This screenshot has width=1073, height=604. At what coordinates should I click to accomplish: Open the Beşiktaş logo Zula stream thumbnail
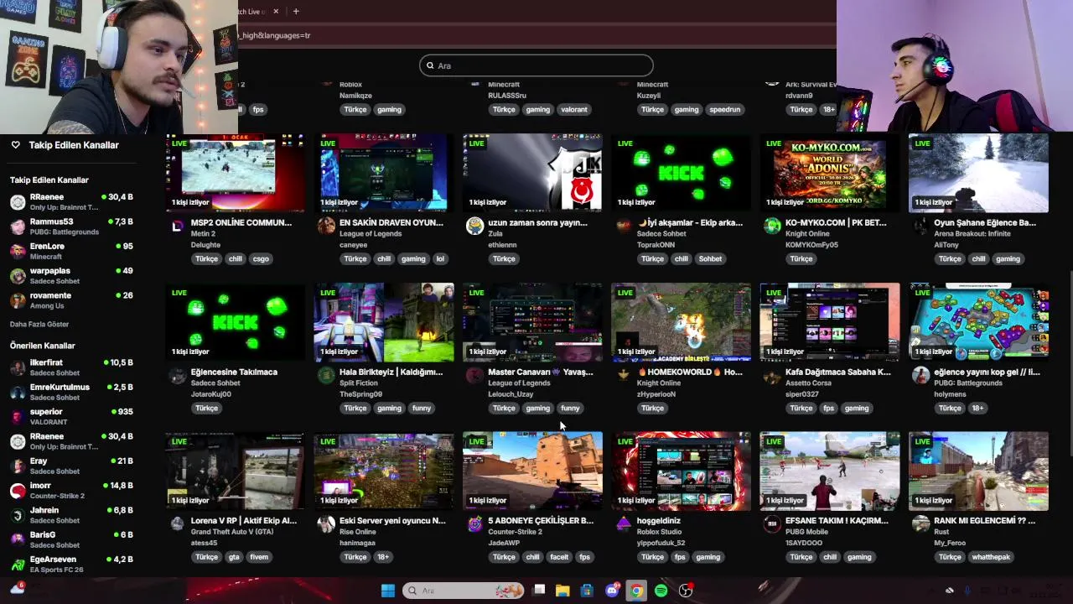532,172
